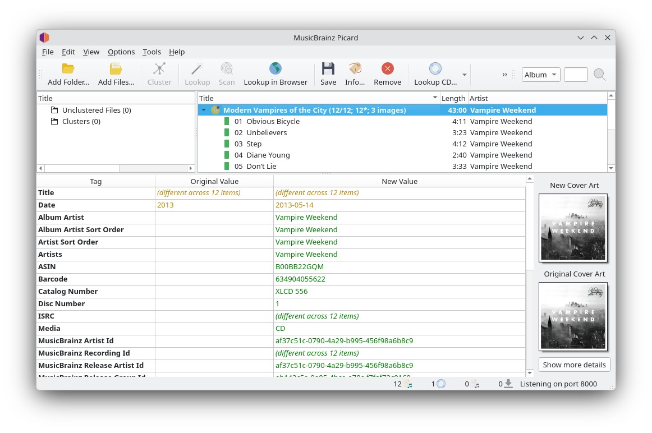652x433 pixels.
Task: Click the album disc icon for Modern Vampires
Action: (215, 110)
